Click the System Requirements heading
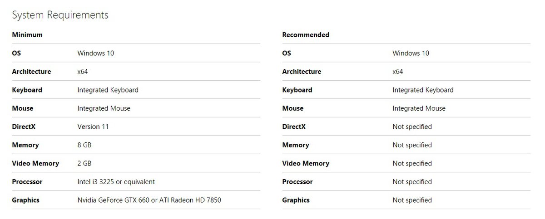 [60, 15]
